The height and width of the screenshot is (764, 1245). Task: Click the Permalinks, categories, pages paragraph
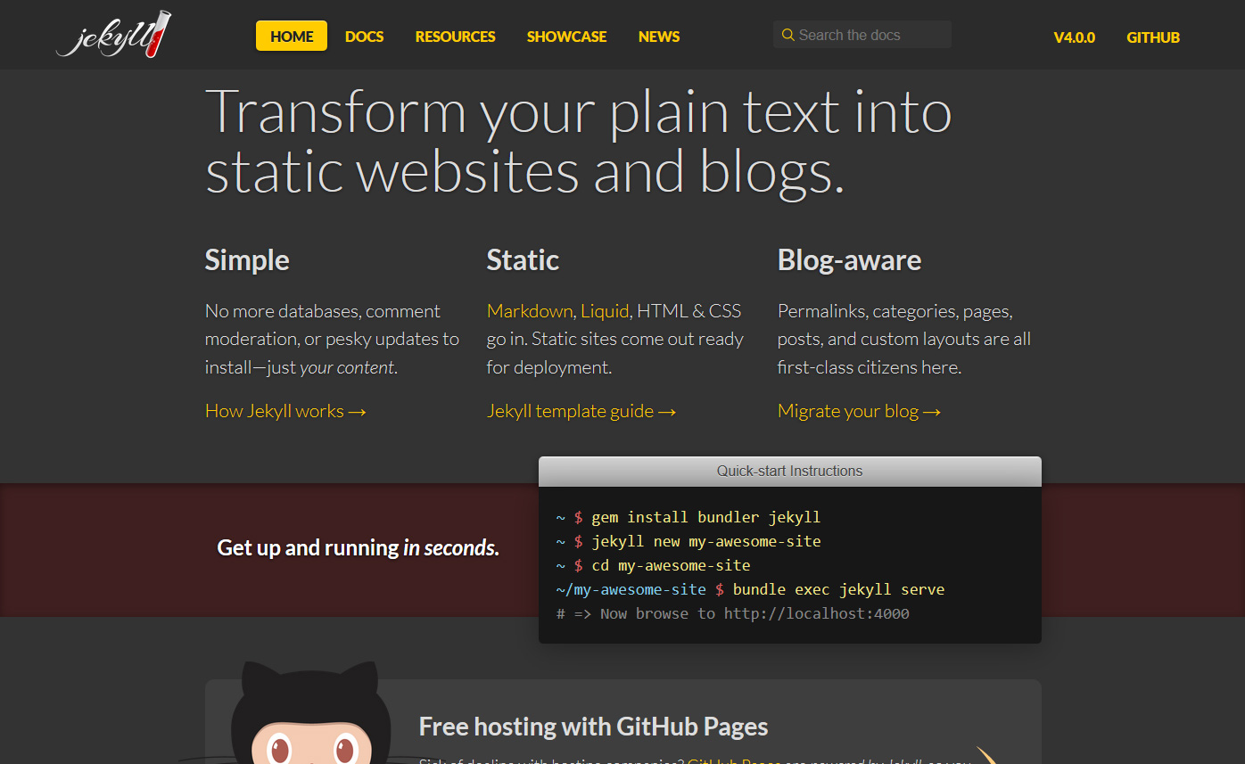click(904, 339)
